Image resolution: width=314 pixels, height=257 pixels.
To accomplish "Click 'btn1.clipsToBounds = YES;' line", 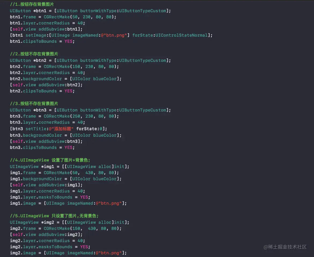I will [x=42, y=41].
